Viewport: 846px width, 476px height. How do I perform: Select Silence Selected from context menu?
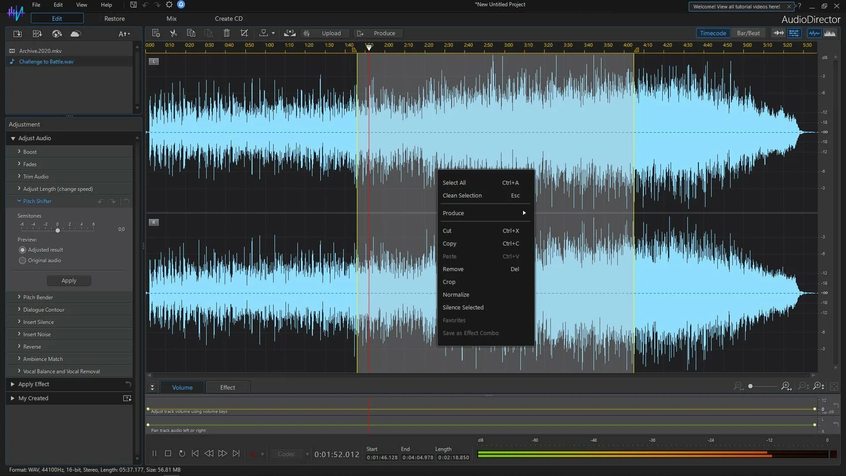coord(463,307)
